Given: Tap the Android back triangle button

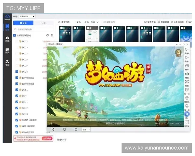Looking at the screenshot, I should pos(53,129).
